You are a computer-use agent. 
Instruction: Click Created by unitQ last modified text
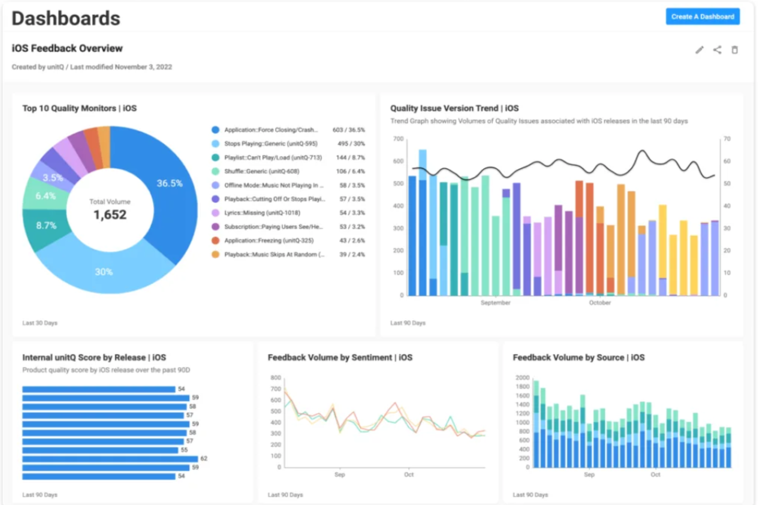point(92,67)
